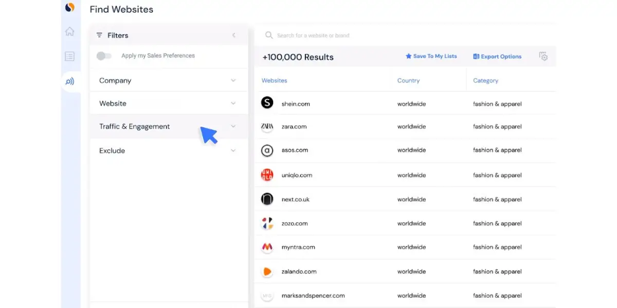617x308 pixels.
Task: Click the myntra.com logo icon
Action: (267, 247)
